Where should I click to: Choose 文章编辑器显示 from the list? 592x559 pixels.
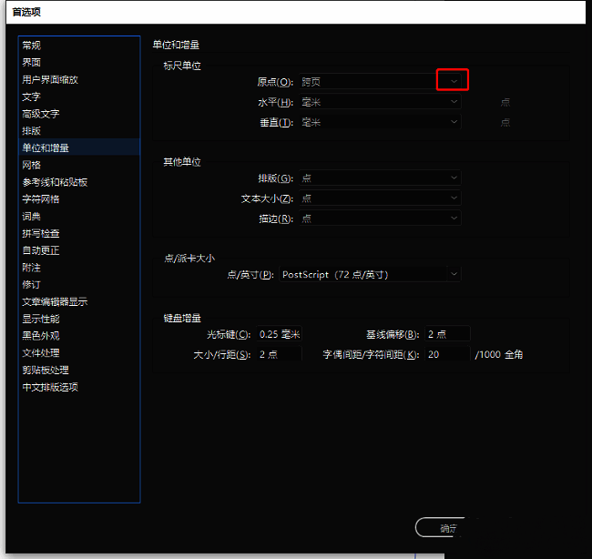(55, 302)
